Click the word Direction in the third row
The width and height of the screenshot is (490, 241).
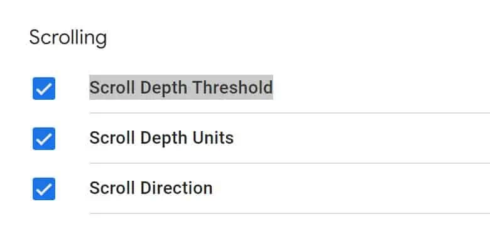click(x=177, y=188)
